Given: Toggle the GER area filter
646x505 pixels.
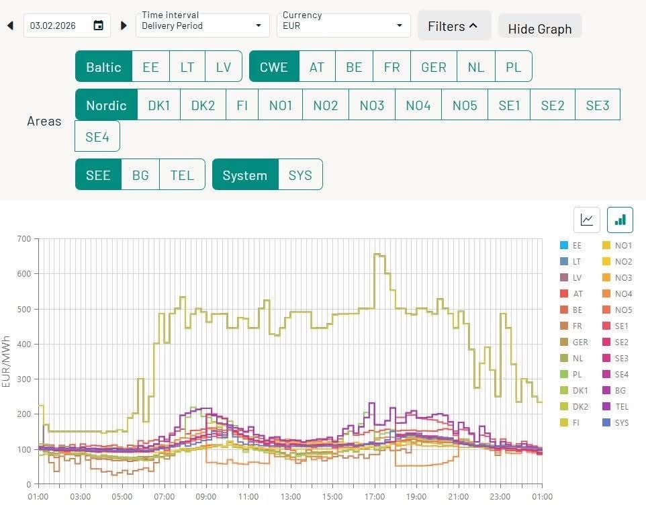Looking at the screenshot, I should pyautogui.click(x=433, y=66).
